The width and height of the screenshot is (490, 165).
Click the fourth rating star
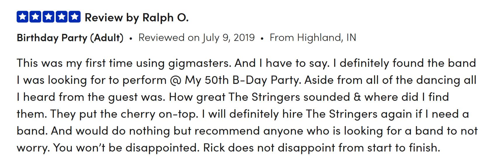(x=61, y=17)
